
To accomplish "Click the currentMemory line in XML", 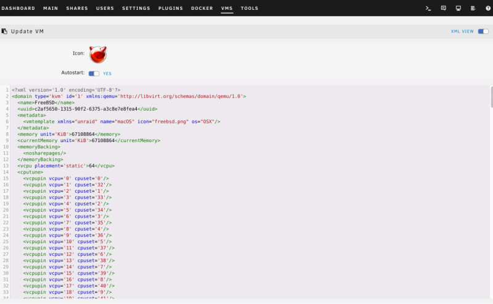I will (x=89, y=140).
